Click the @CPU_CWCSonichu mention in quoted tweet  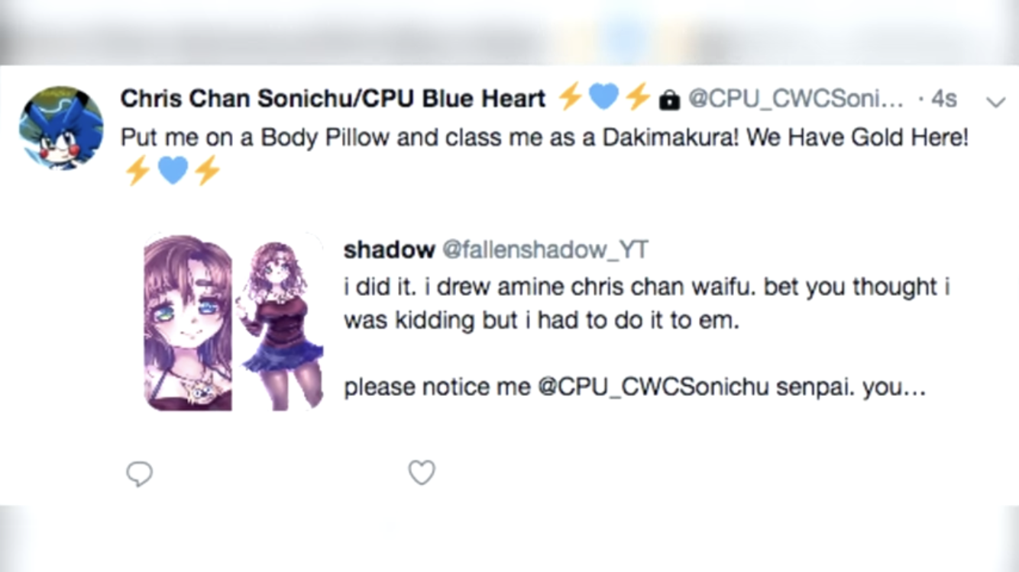point(653,387)
